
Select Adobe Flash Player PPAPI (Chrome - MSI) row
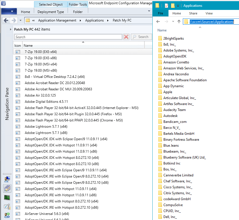(x=83, y=120)
